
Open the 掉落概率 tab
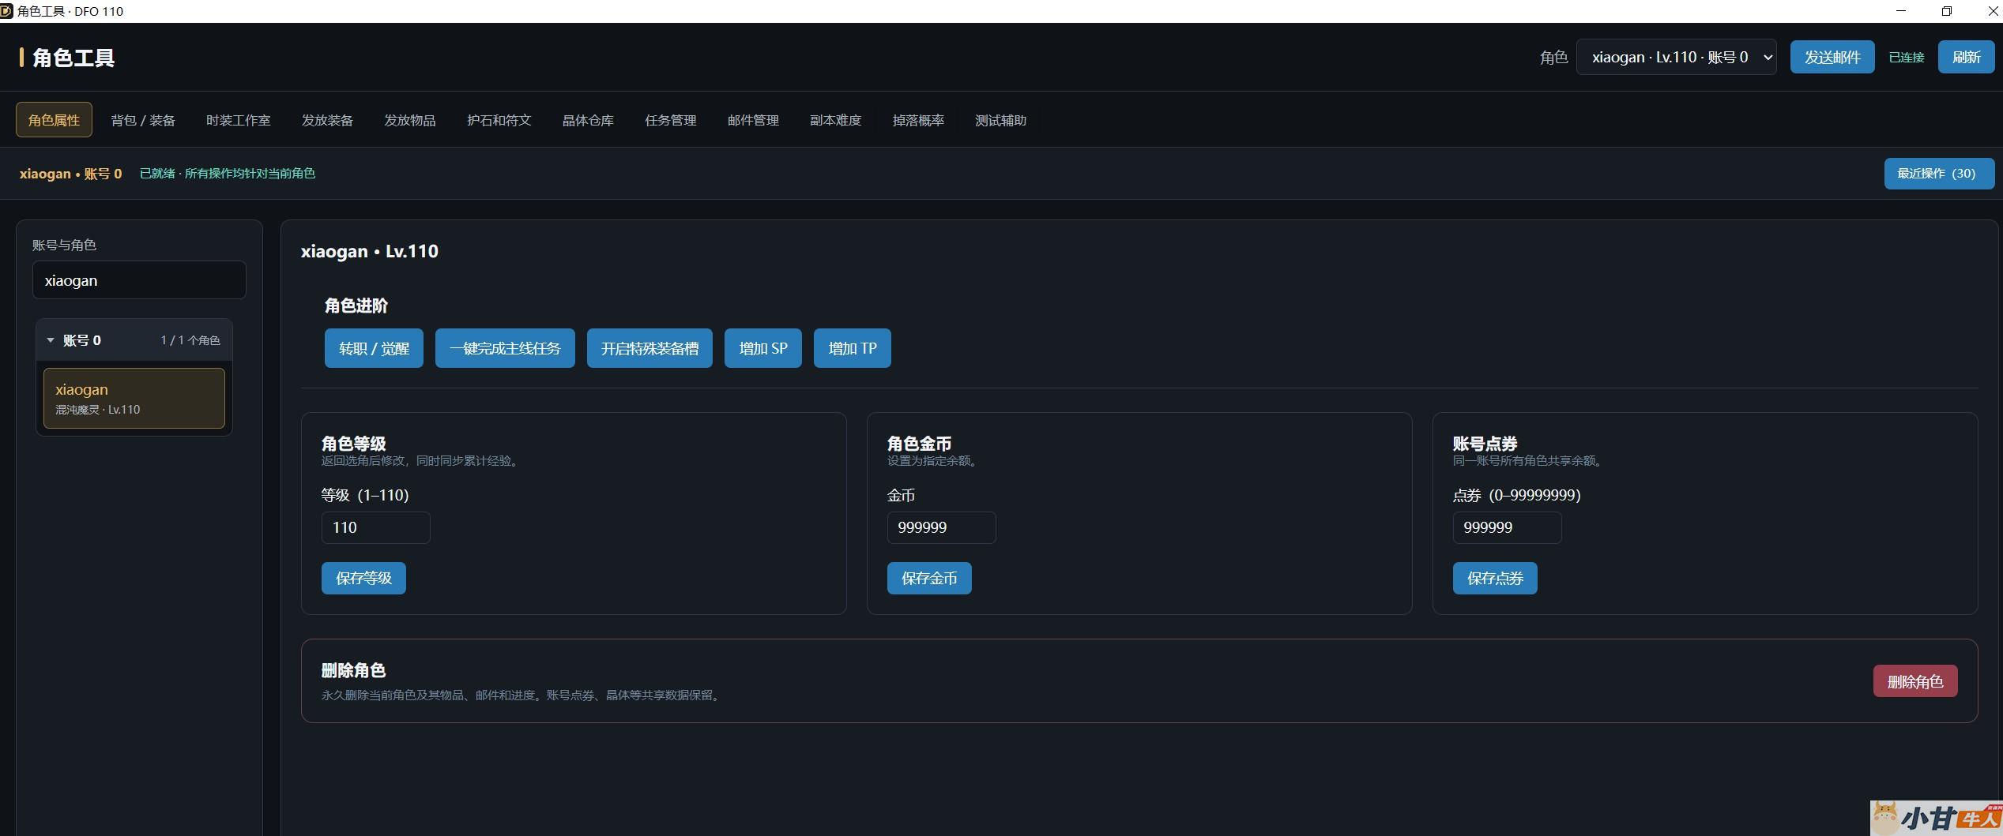tap(918, 120)
